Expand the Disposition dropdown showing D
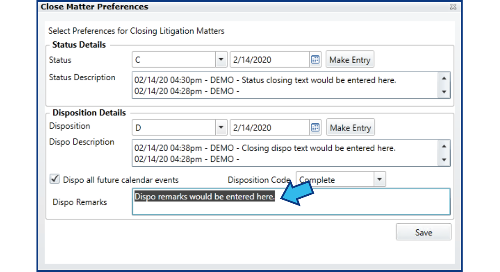The width and height of the screenshot is (500, 272). tap(221, 128)
